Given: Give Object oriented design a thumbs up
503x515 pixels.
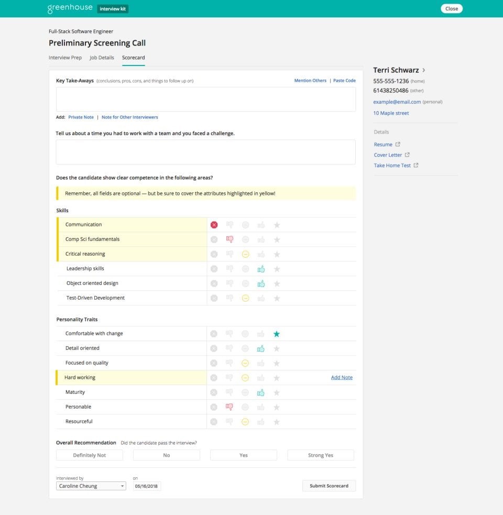Looking at the screenshot, I should [x=261, y=283].
